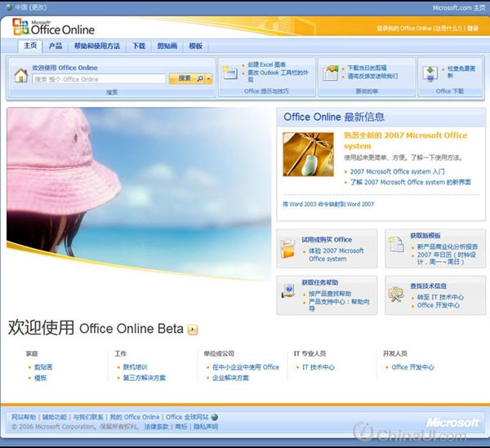Open 我的 Office Online footer link
The width and height of the screenshot is (490, 448).
(135, 417)
